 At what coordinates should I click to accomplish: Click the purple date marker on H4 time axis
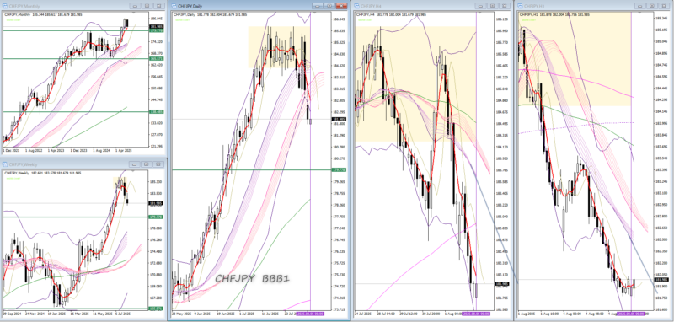(x=476, y=314)
